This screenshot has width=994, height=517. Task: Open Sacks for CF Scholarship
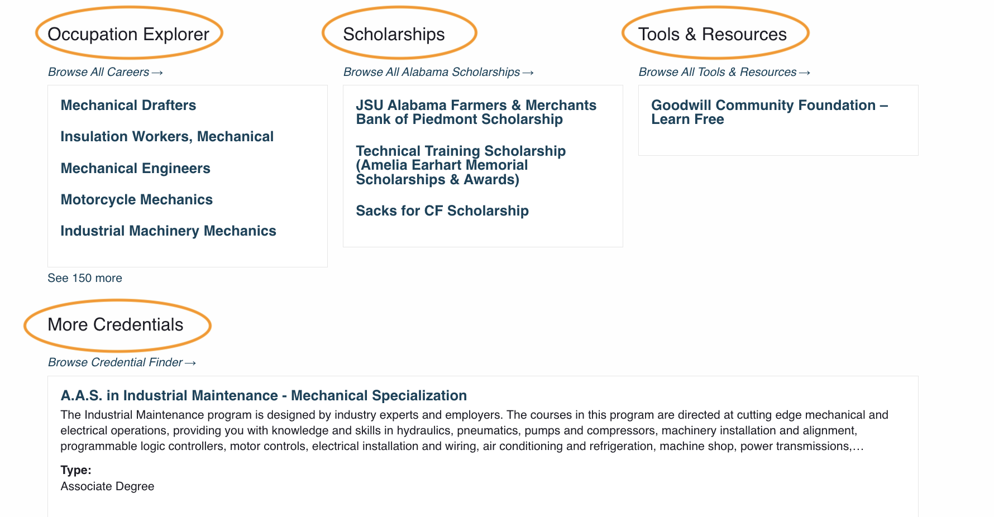[442, 211]
